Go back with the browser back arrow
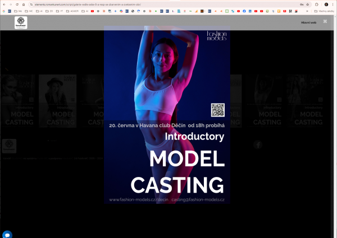 [4, 4]
